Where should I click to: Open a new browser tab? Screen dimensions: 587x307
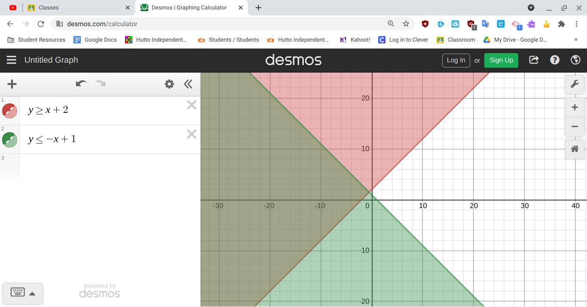[258, 8]
